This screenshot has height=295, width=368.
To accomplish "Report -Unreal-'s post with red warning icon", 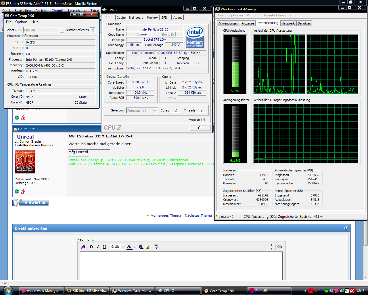I will tap(23, 192).
